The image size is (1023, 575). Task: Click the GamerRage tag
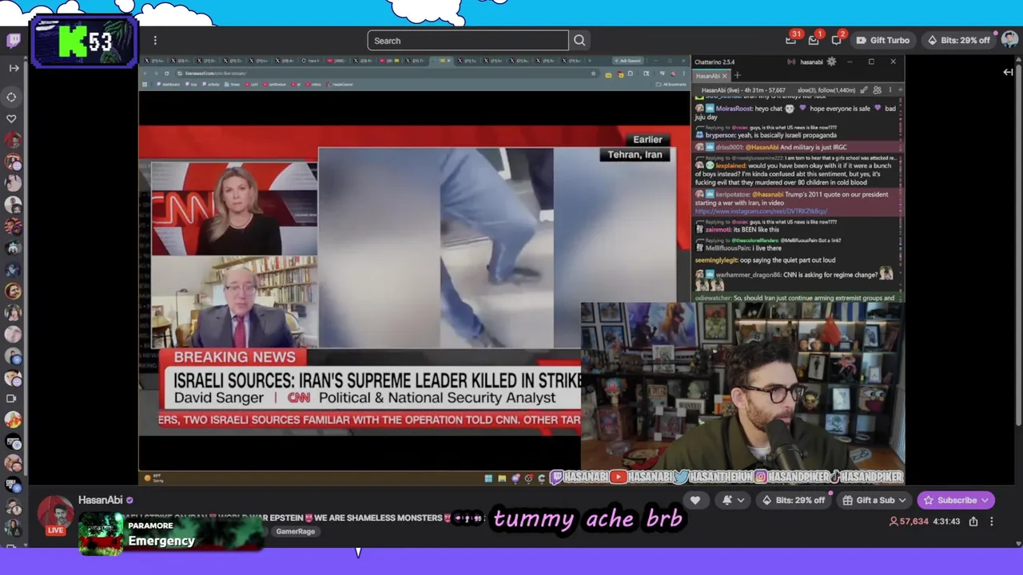pyautogui.click(x=295, y=532)
